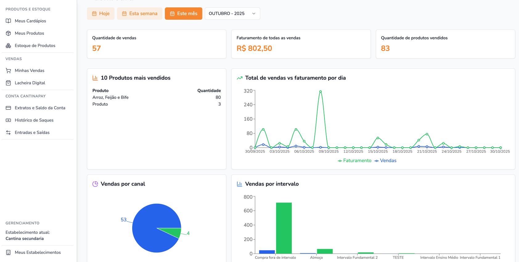The width and height of the screenshot is (519, 262).
Task: Filter by Esta semana
Action: [x=140, y=14]
